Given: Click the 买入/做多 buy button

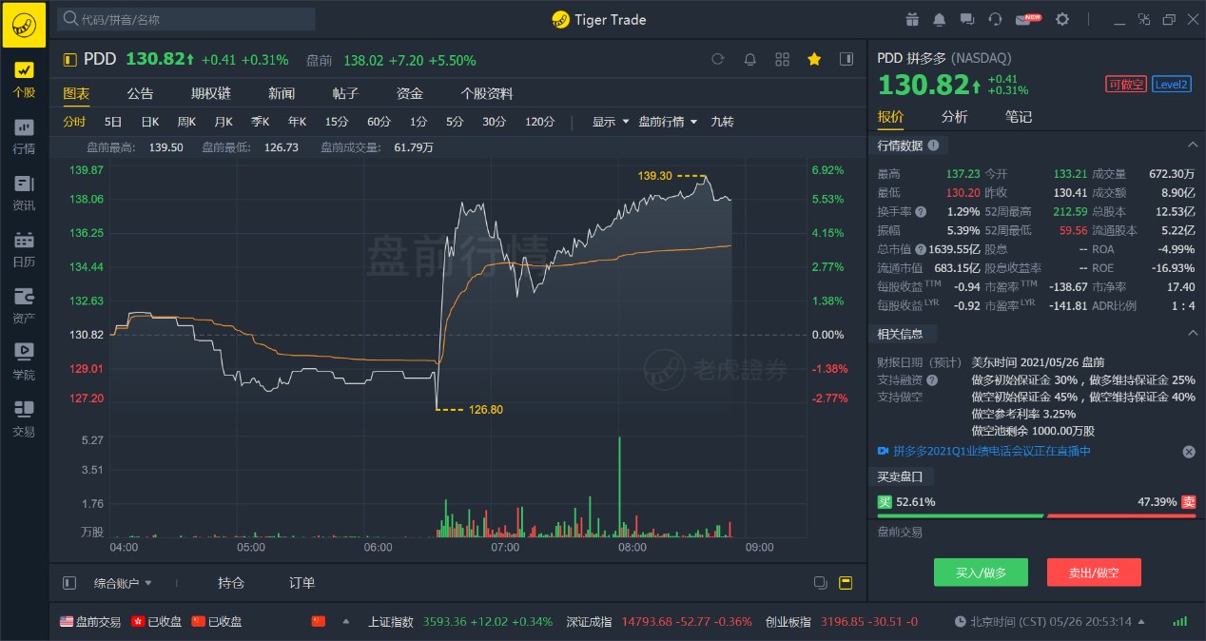Looking at the screenshot, I should coord(981,573).
